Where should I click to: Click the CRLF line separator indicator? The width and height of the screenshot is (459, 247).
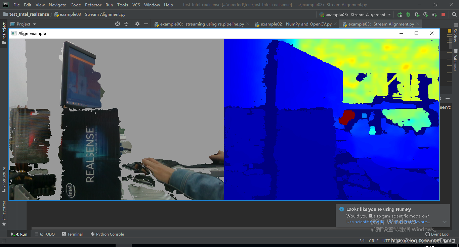click(374, 241)
